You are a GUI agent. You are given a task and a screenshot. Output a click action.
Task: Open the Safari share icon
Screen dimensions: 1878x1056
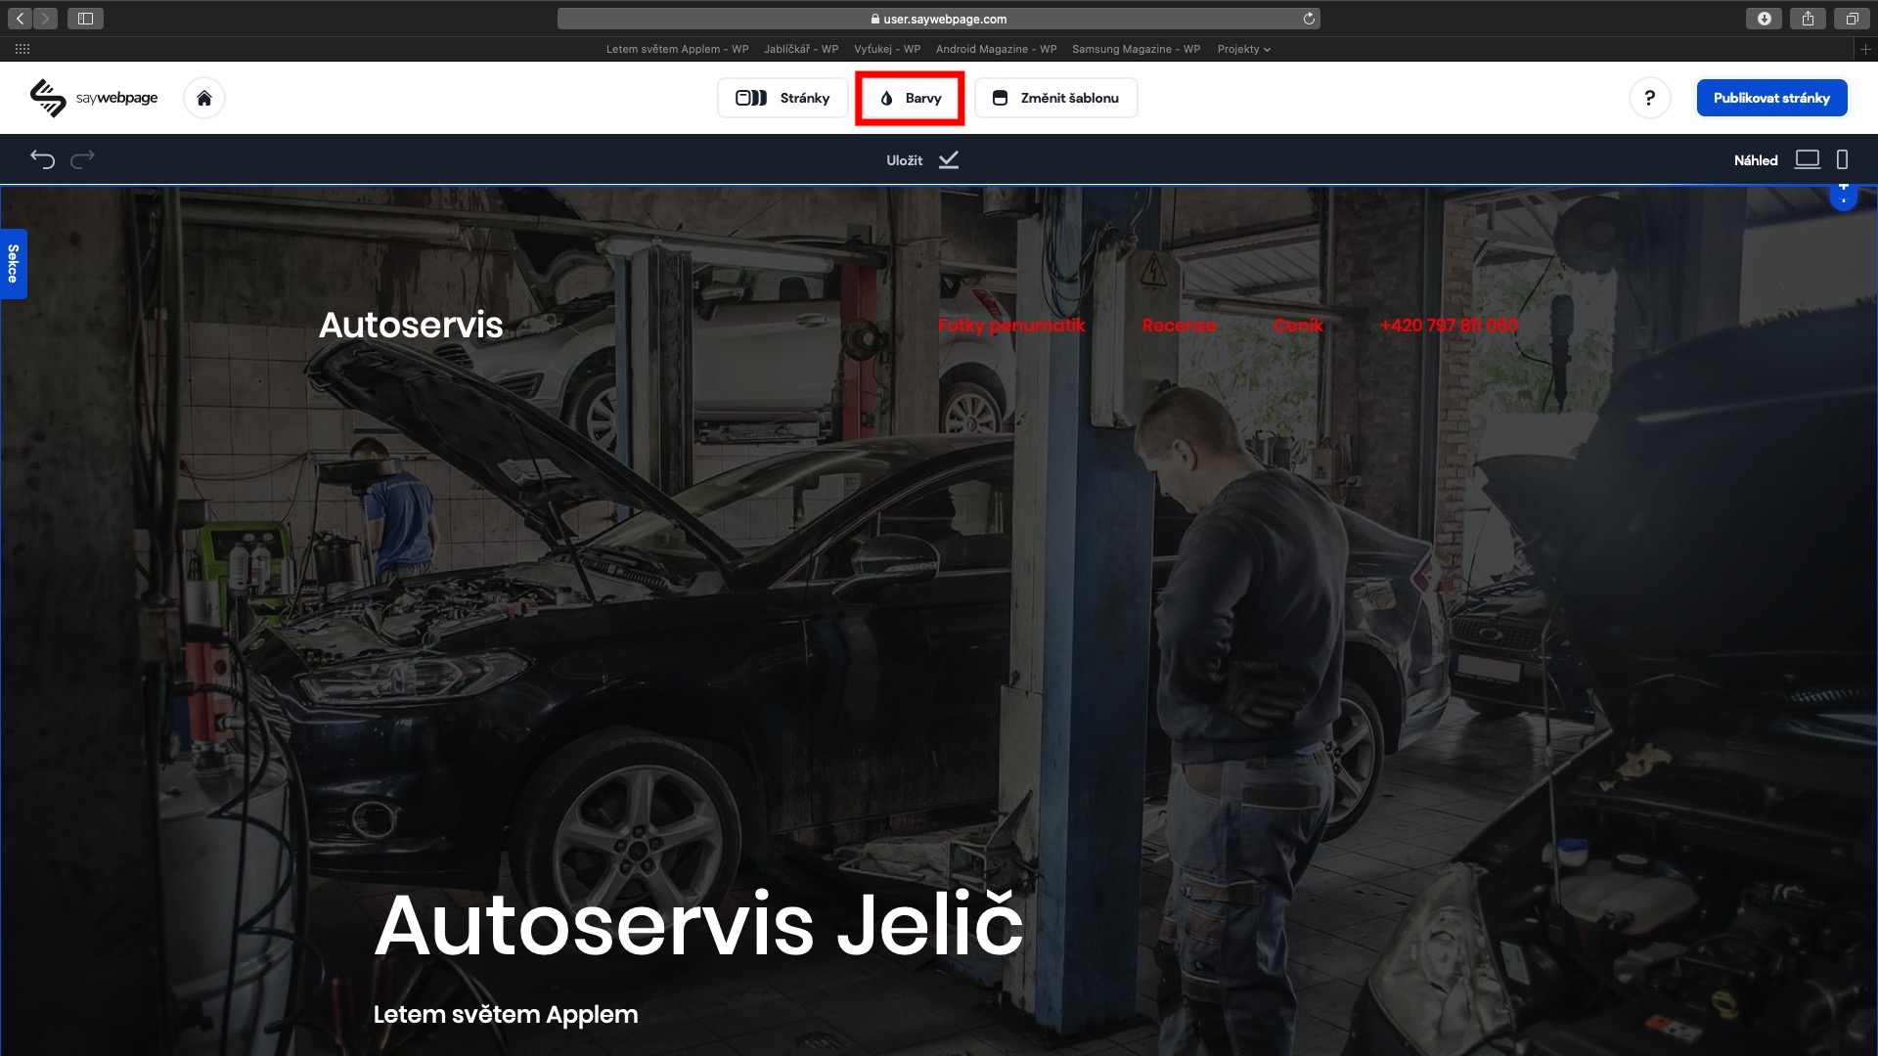pyautogui.click(x=1808, y=19)
